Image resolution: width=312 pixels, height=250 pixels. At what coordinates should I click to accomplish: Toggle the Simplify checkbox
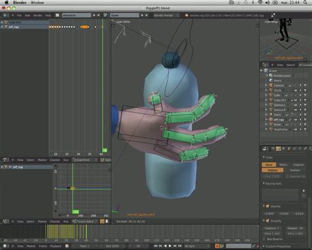tap(268, 220)
